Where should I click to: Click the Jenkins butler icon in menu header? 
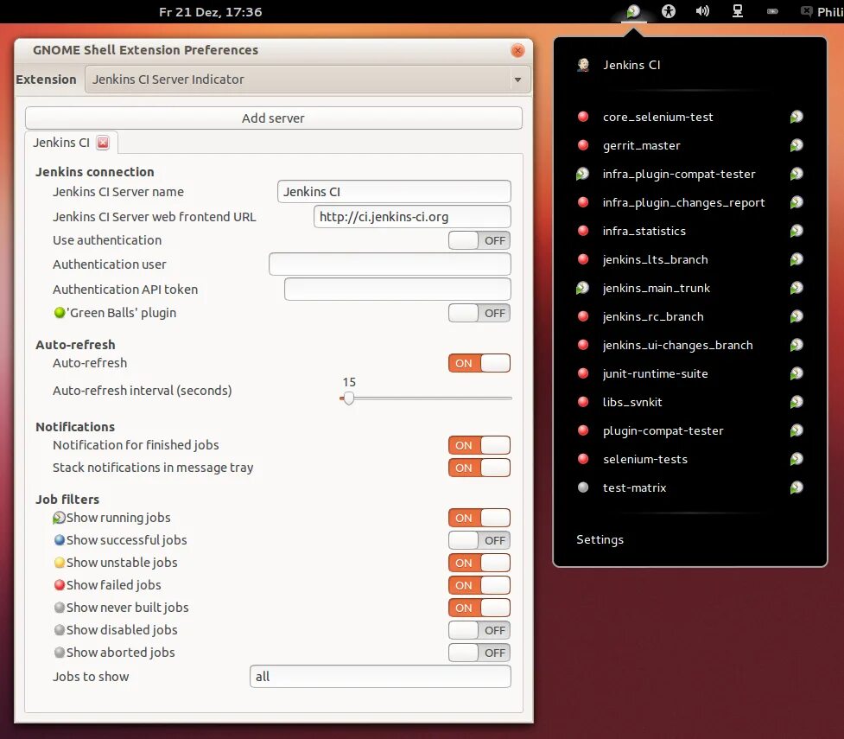[583, 65]
